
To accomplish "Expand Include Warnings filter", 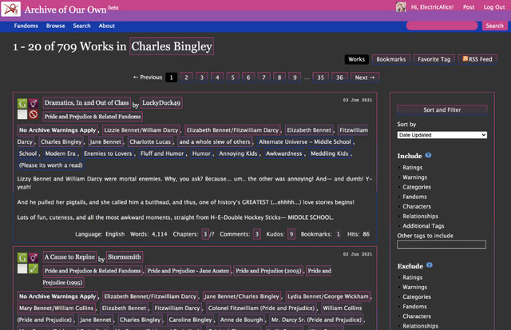I will (x=414, y=177).
